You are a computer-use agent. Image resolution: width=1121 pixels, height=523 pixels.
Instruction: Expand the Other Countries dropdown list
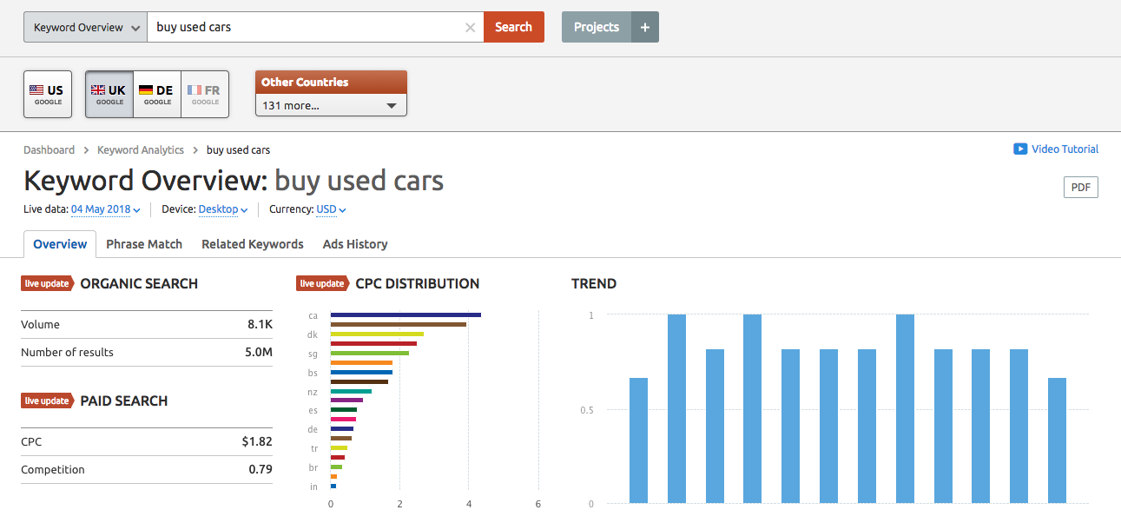pos(330,106)
